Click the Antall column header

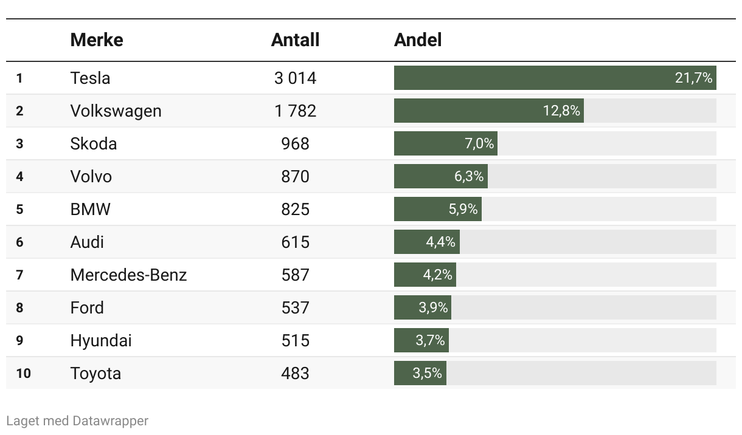tap(295, 40)
